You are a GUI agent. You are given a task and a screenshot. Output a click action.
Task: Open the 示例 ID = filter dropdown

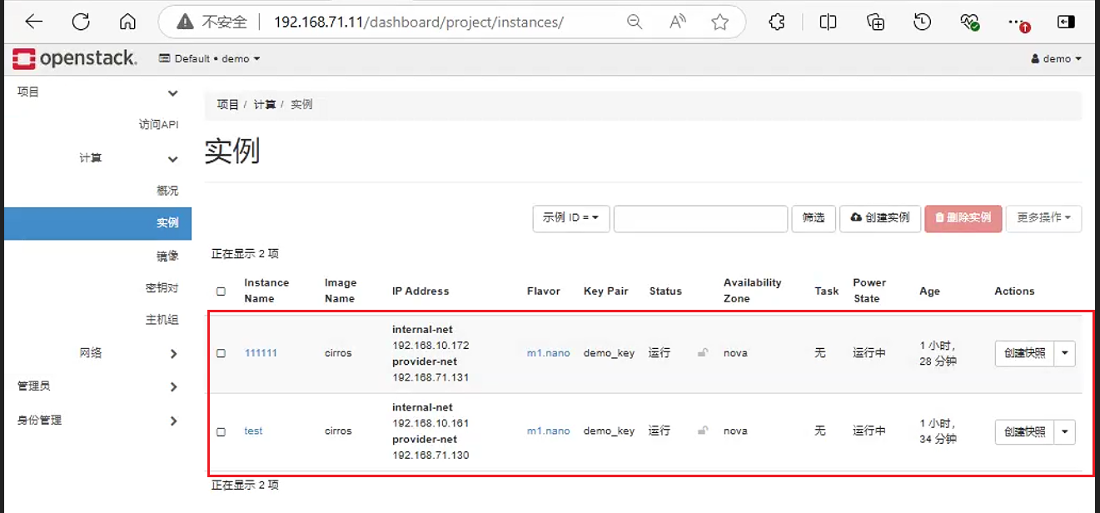point(571,217)
